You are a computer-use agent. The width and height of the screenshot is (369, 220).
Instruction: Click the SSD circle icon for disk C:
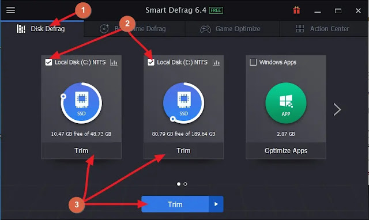[81, 103]
